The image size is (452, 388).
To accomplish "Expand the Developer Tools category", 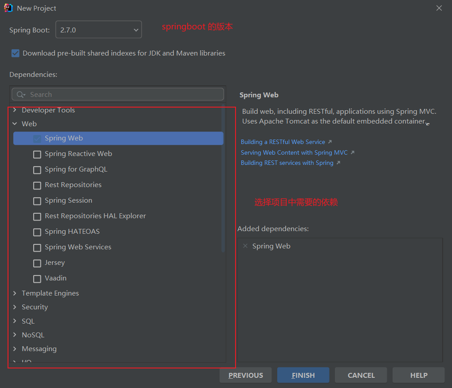I will [15, 110].
